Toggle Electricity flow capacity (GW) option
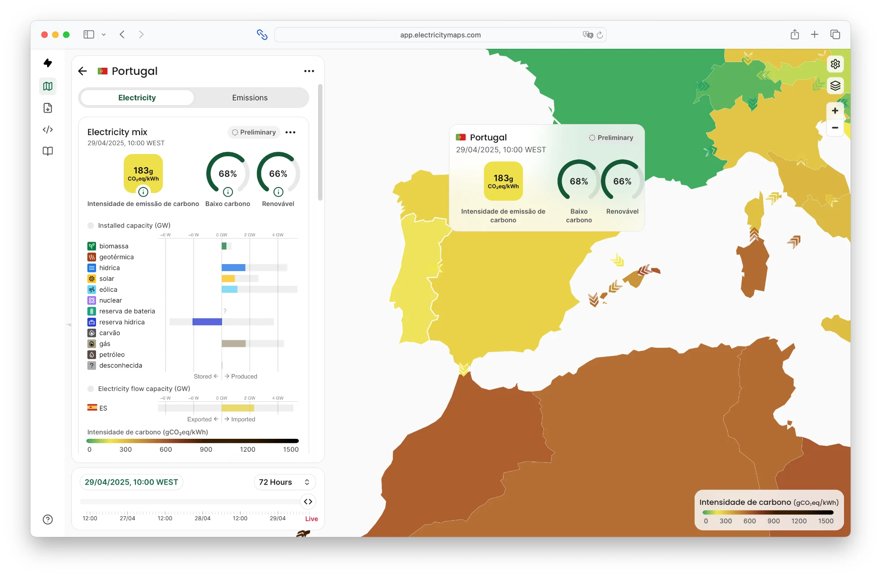 [91, 389]
